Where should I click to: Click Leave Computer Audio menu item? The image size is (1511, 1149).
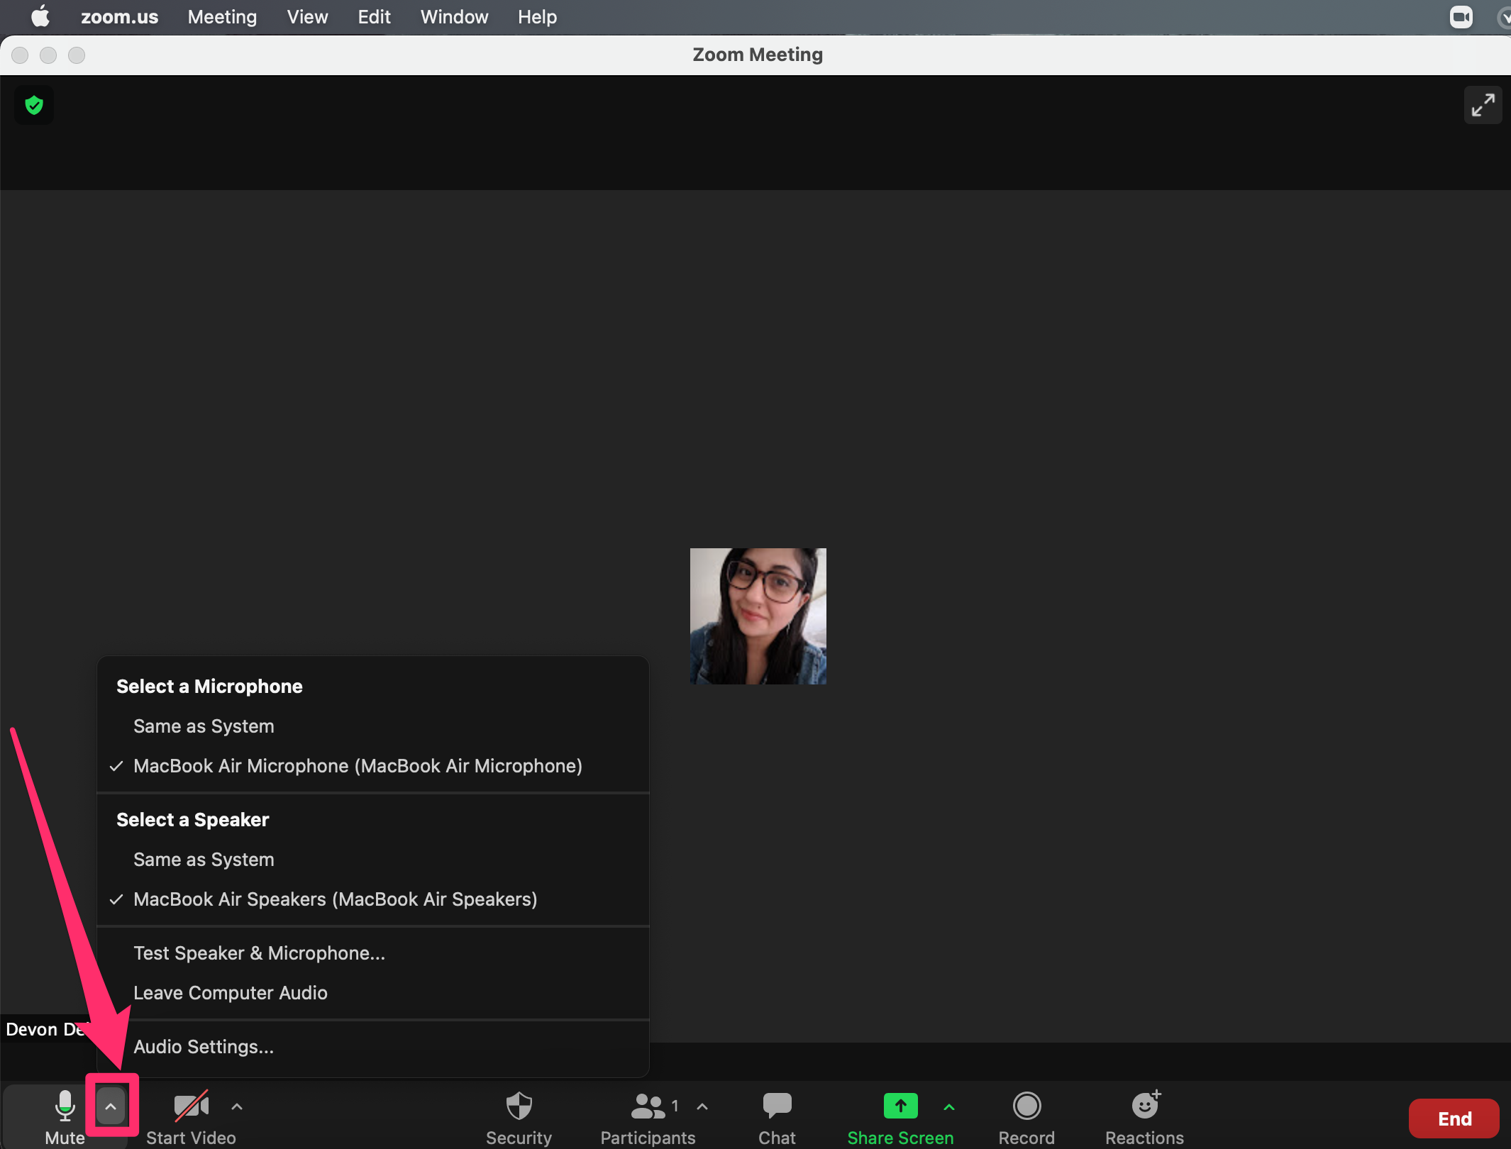tap(231, 993)
